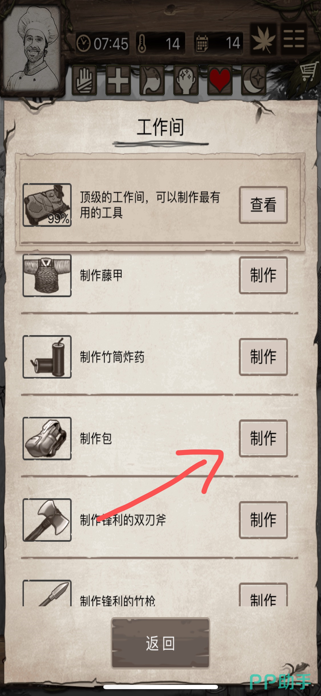This screenshot has height=696, width=321.
Task: Tap the head sanity status icon
Action: pos(186,80)
